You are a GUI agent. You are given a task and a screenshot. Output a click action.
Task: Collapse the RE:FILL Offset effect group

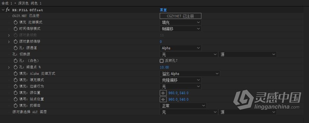click(3, 10)
